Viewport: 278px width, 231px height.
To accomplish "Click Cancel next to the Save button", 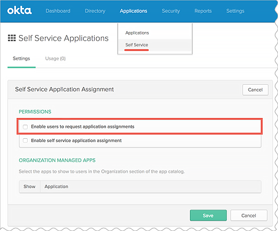I will 248,216.
